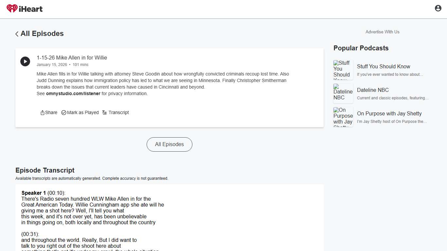Play the Mike Allen in for Willie episode
The width and height of the screenshot is (447, 251).
click(x=25, y=61)
